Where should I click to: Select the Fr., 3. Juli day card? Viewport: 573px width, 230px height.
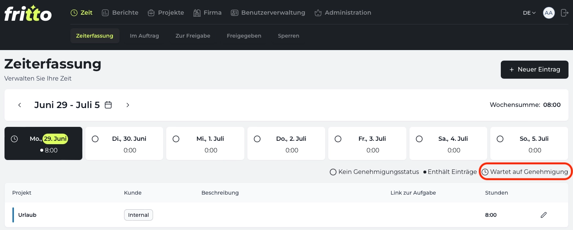(x=367, y=143)
